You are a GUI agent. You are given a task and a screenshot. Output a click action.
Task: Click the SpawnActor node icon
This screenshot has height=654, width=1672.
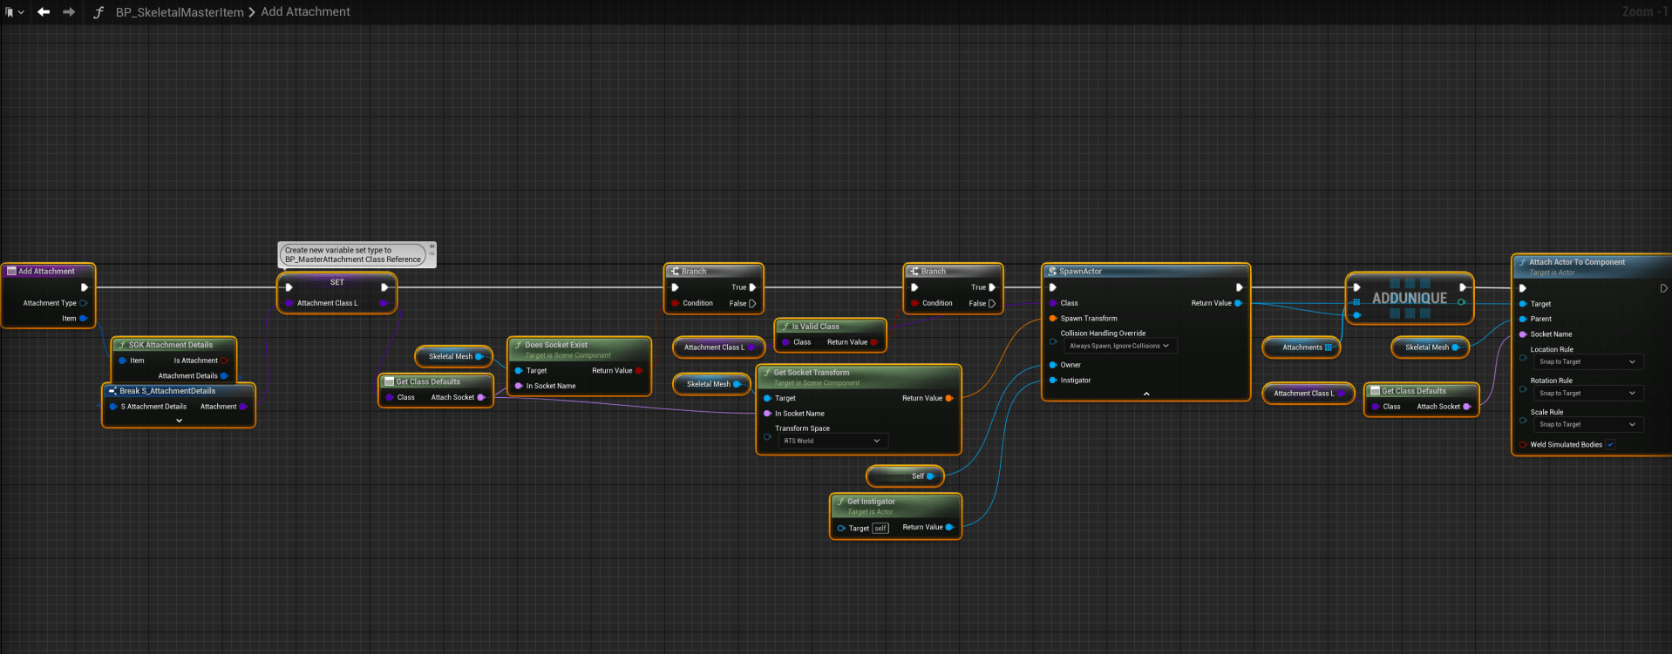pyautogui.click(x=1052, y=272)
